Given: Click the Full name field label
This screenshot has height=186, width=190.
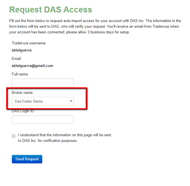Looking at the screenshot, I should click(20, 74).
